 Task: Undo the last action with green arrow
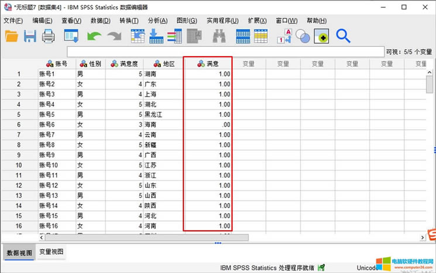point(94,36)
